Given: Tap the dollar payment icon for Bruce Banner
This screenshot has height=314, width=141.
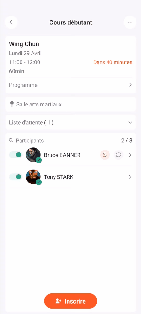Looking at the screenshot, I should click(x=105, y=155).
